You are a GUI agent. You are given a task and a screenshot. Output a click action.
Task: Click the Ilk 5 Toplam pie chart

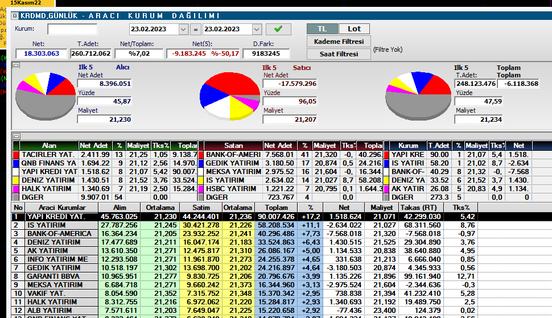pos(418,95)
